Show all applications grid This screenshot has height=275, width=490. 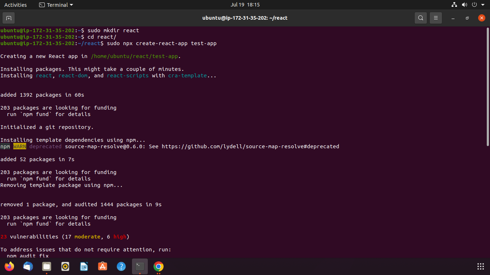tap(481, 266)
